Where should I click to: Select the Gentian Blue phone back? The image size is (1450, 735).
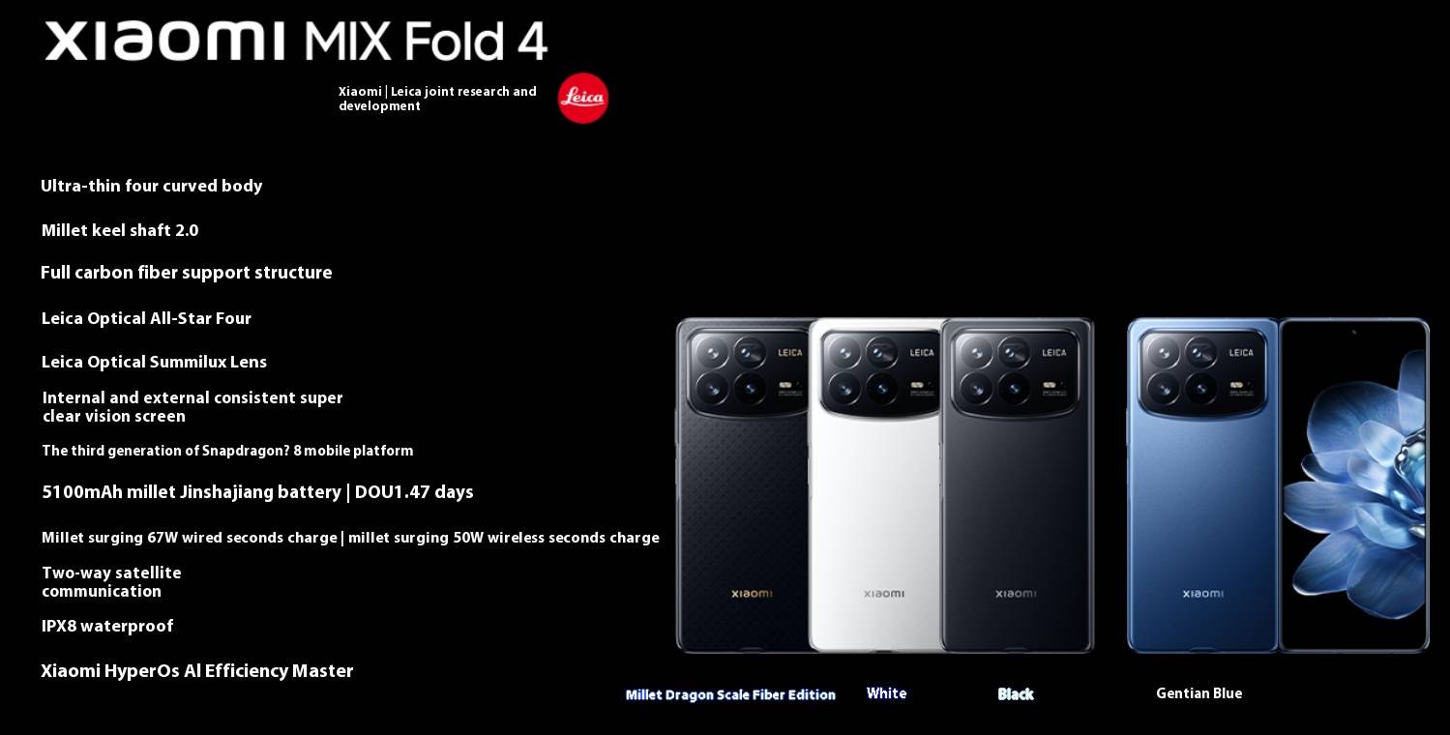pyautogui.click(x=1202, y=485)
